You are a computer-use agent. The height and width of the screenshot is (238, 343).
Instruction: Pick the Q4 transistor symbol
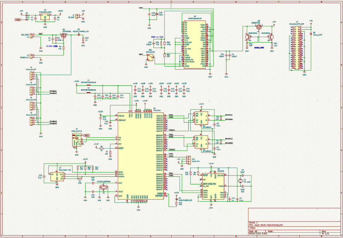pos(248,36)
